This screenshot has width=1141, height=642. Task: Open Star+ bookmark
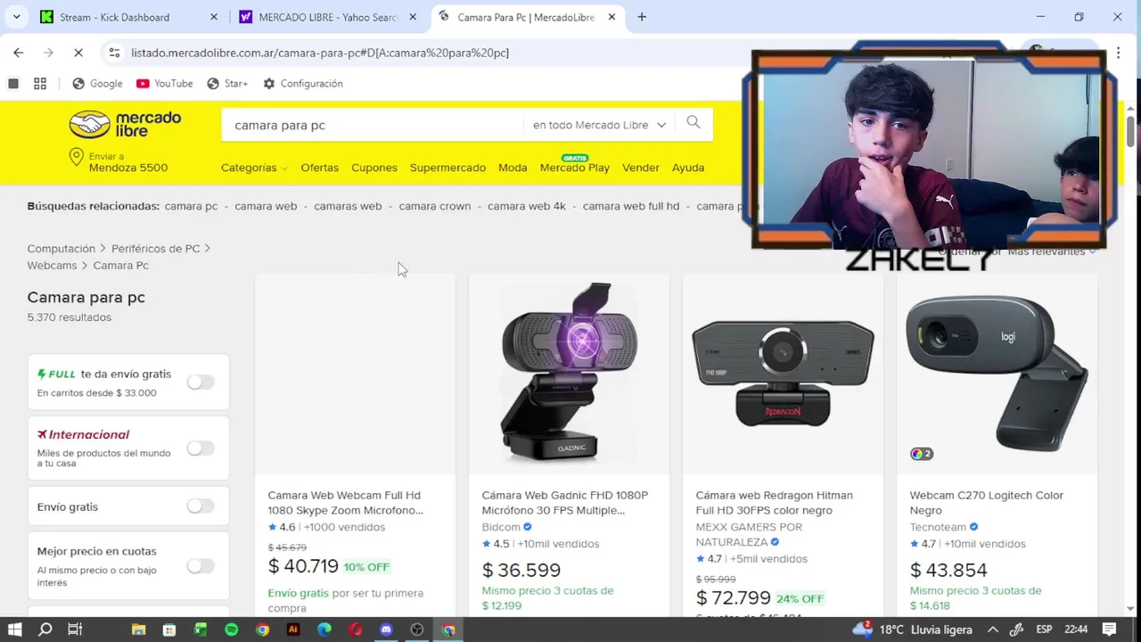227,84
